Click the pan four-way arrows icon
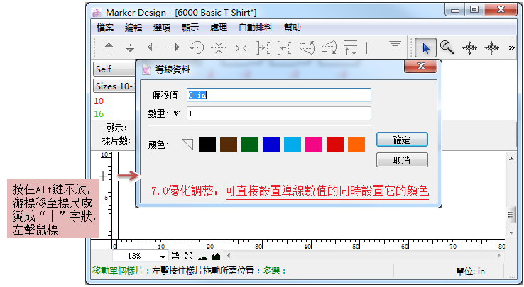 tap(469, 47)
